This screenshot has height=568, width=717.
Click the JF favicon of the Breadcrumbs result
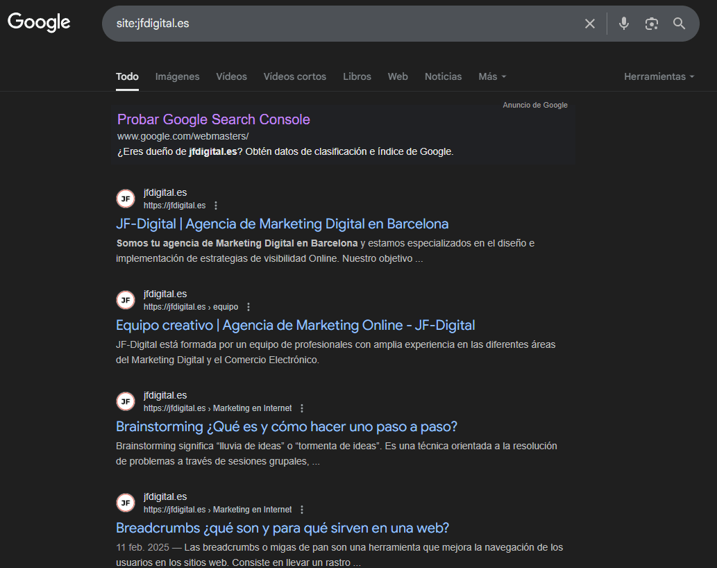[x=126, y=503]
